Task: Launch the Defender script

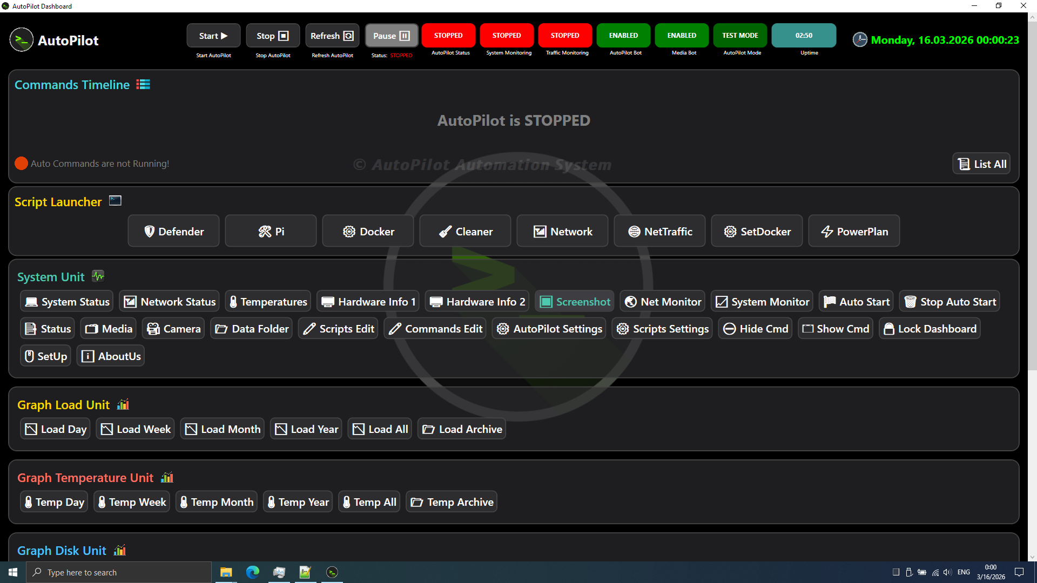Action: tap(173, 231)
